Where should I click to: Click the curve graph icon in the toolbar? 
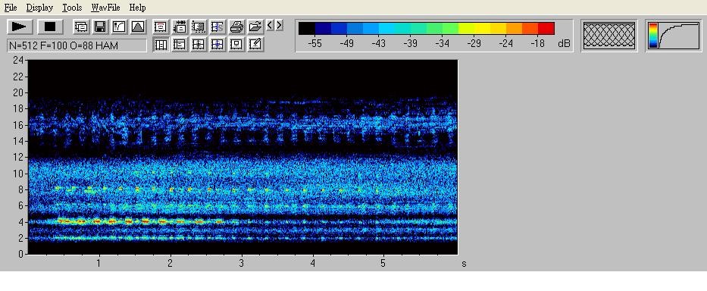coord(119,27)
